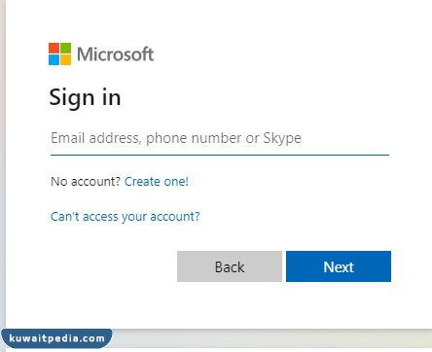Proceed using the Next button label
The height and width of the screenshot is (352, 432).
coord(339,267)
